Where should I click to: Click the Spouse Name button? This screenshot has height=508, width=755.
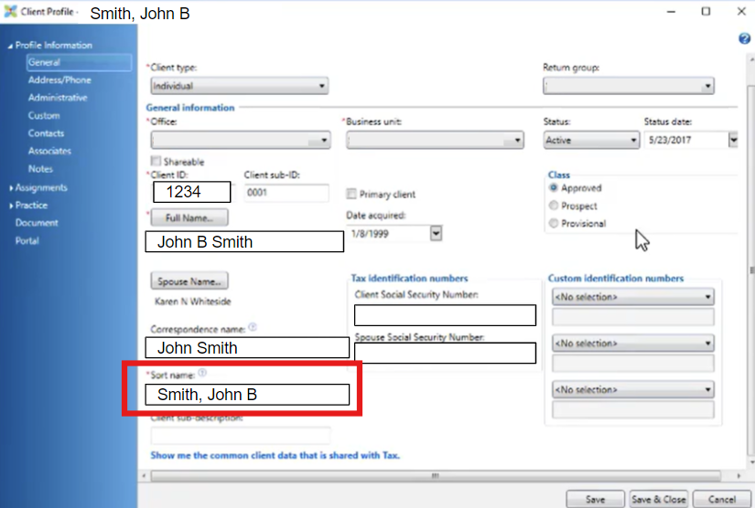189,281
